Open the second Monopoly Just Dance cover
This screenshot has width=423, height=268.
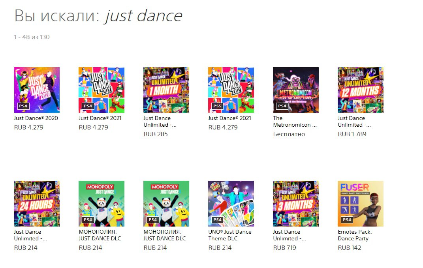pyautogui.click(x=166, y=204)
